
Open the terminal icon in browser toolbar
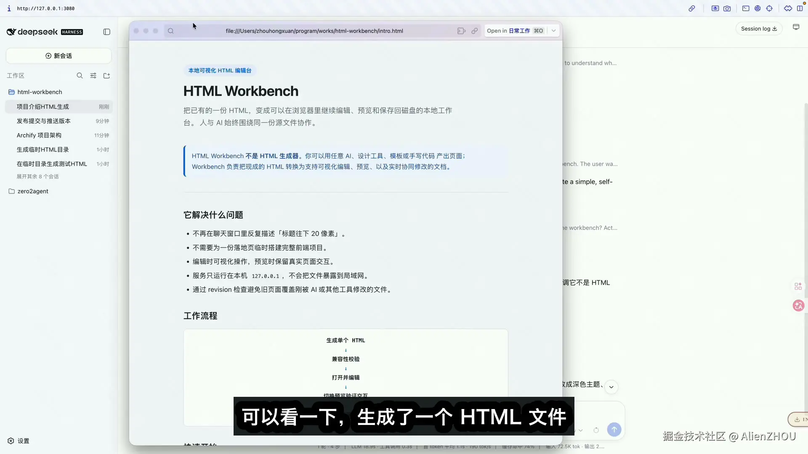tap(746, 8)
